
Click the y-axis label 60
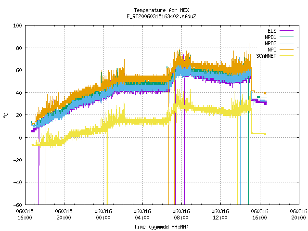pos(19,70)
